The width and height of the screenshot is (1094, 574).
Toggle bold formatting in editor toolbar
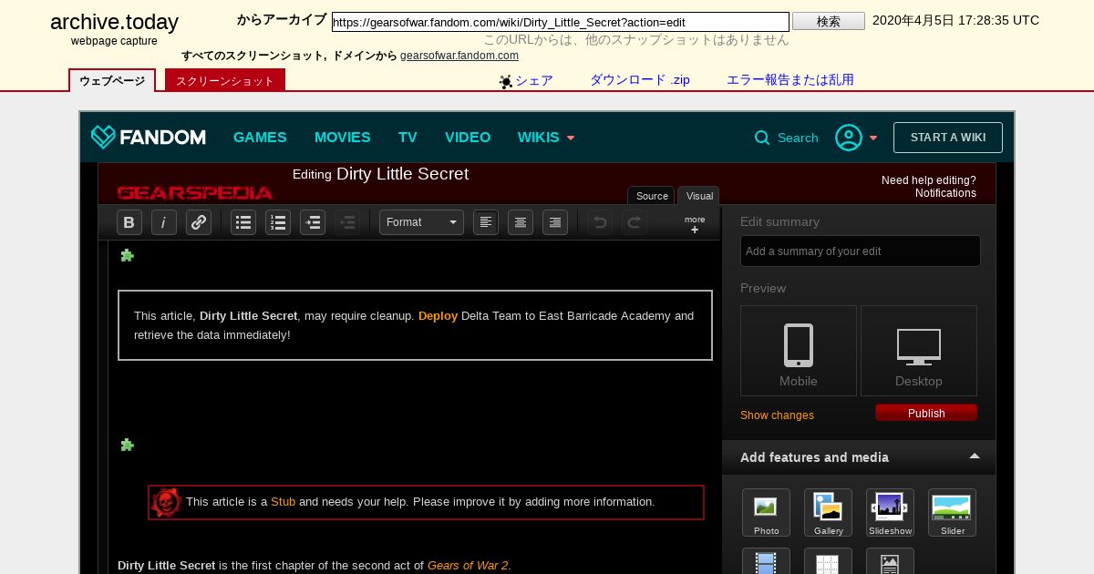[129, 222]
